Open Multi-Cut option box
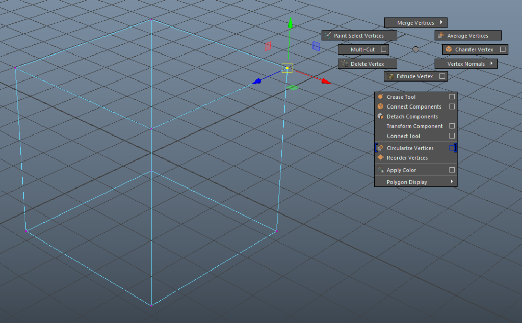The height and width of the screenshot is (323, 522). pos(383,49)
